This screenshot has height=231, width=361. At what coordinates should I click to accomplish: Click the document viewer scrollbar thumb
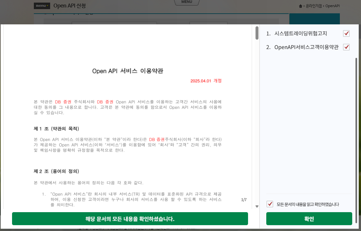click(257, 33)
